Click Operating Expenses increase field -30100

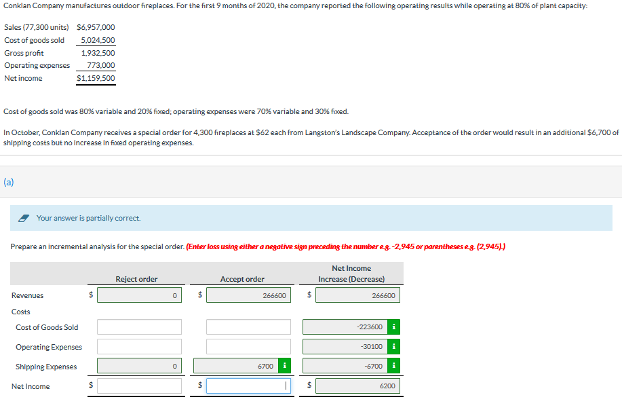[345, 346]
